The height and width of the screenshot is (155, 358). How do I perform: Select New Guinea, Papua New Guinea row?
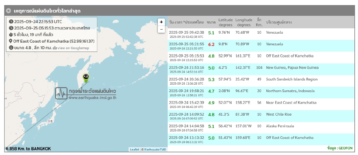[261, 69]
